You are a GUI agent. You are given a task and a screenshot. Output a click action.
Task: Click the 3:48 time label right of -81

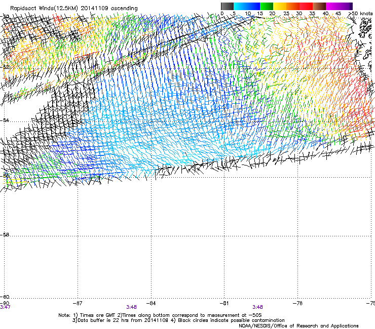(257, 307)
